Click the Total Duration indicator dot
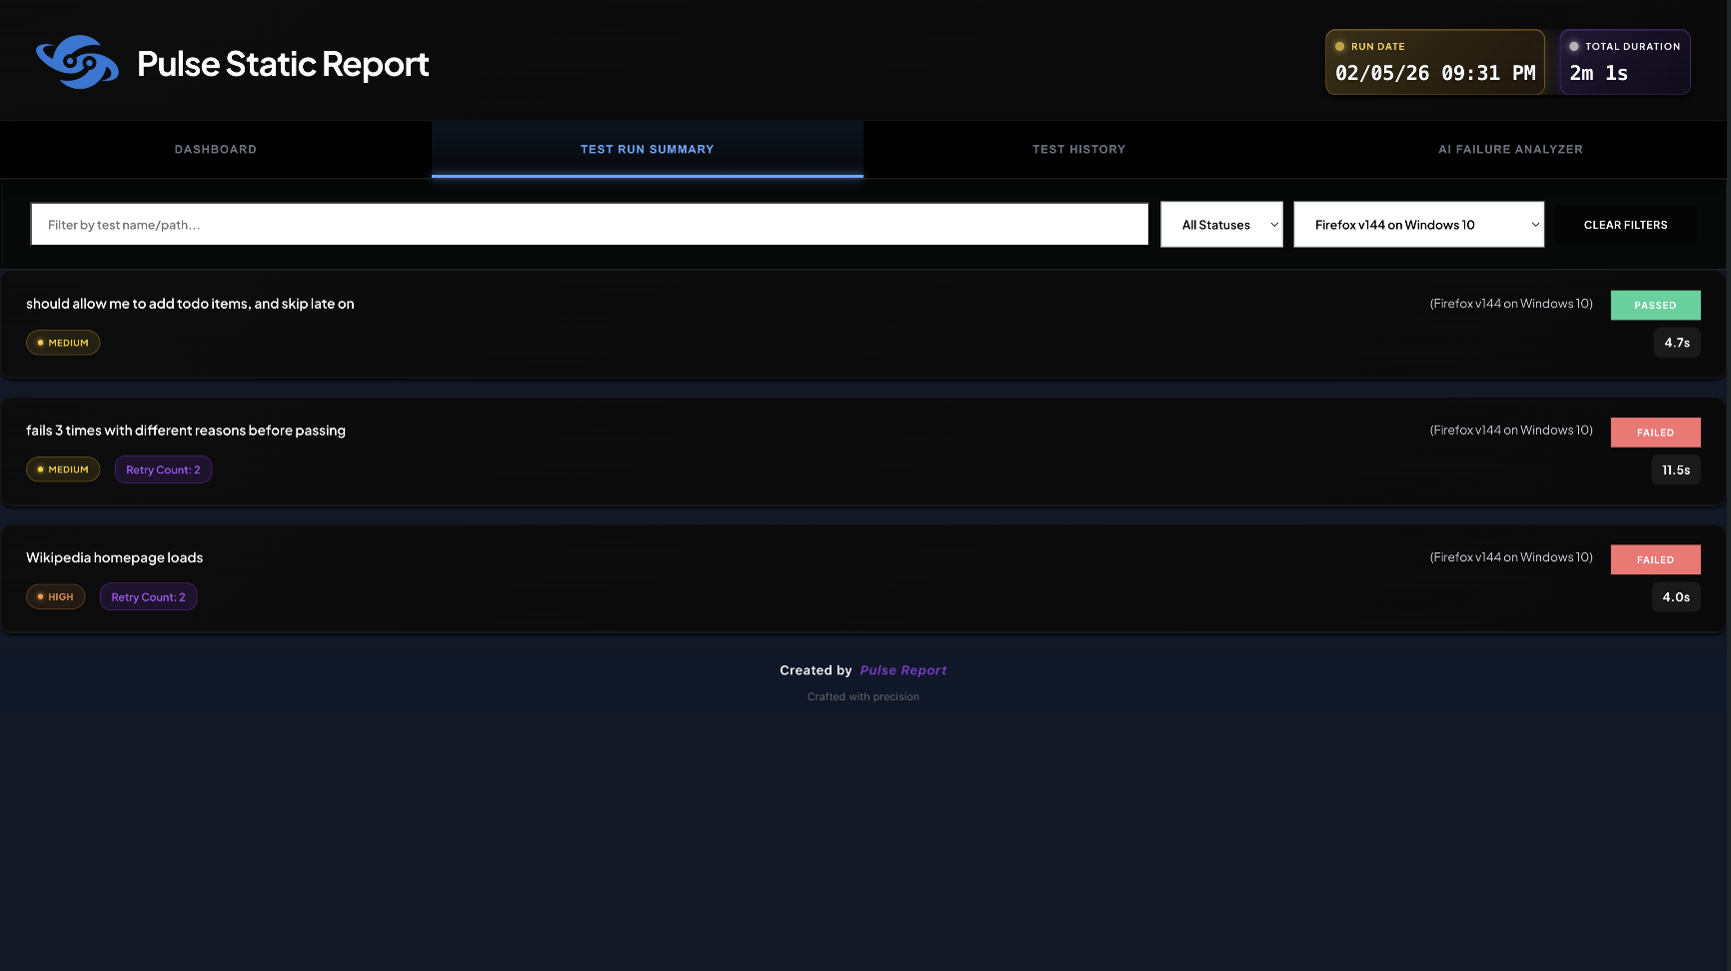Image resolution: width=1731 pixels, height=971 pixels. point(1574,47)
